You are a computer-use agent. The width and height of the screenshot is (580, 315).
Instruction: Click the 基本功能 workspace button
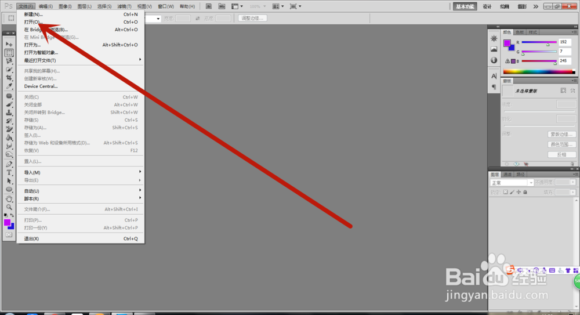coord(465,6)
